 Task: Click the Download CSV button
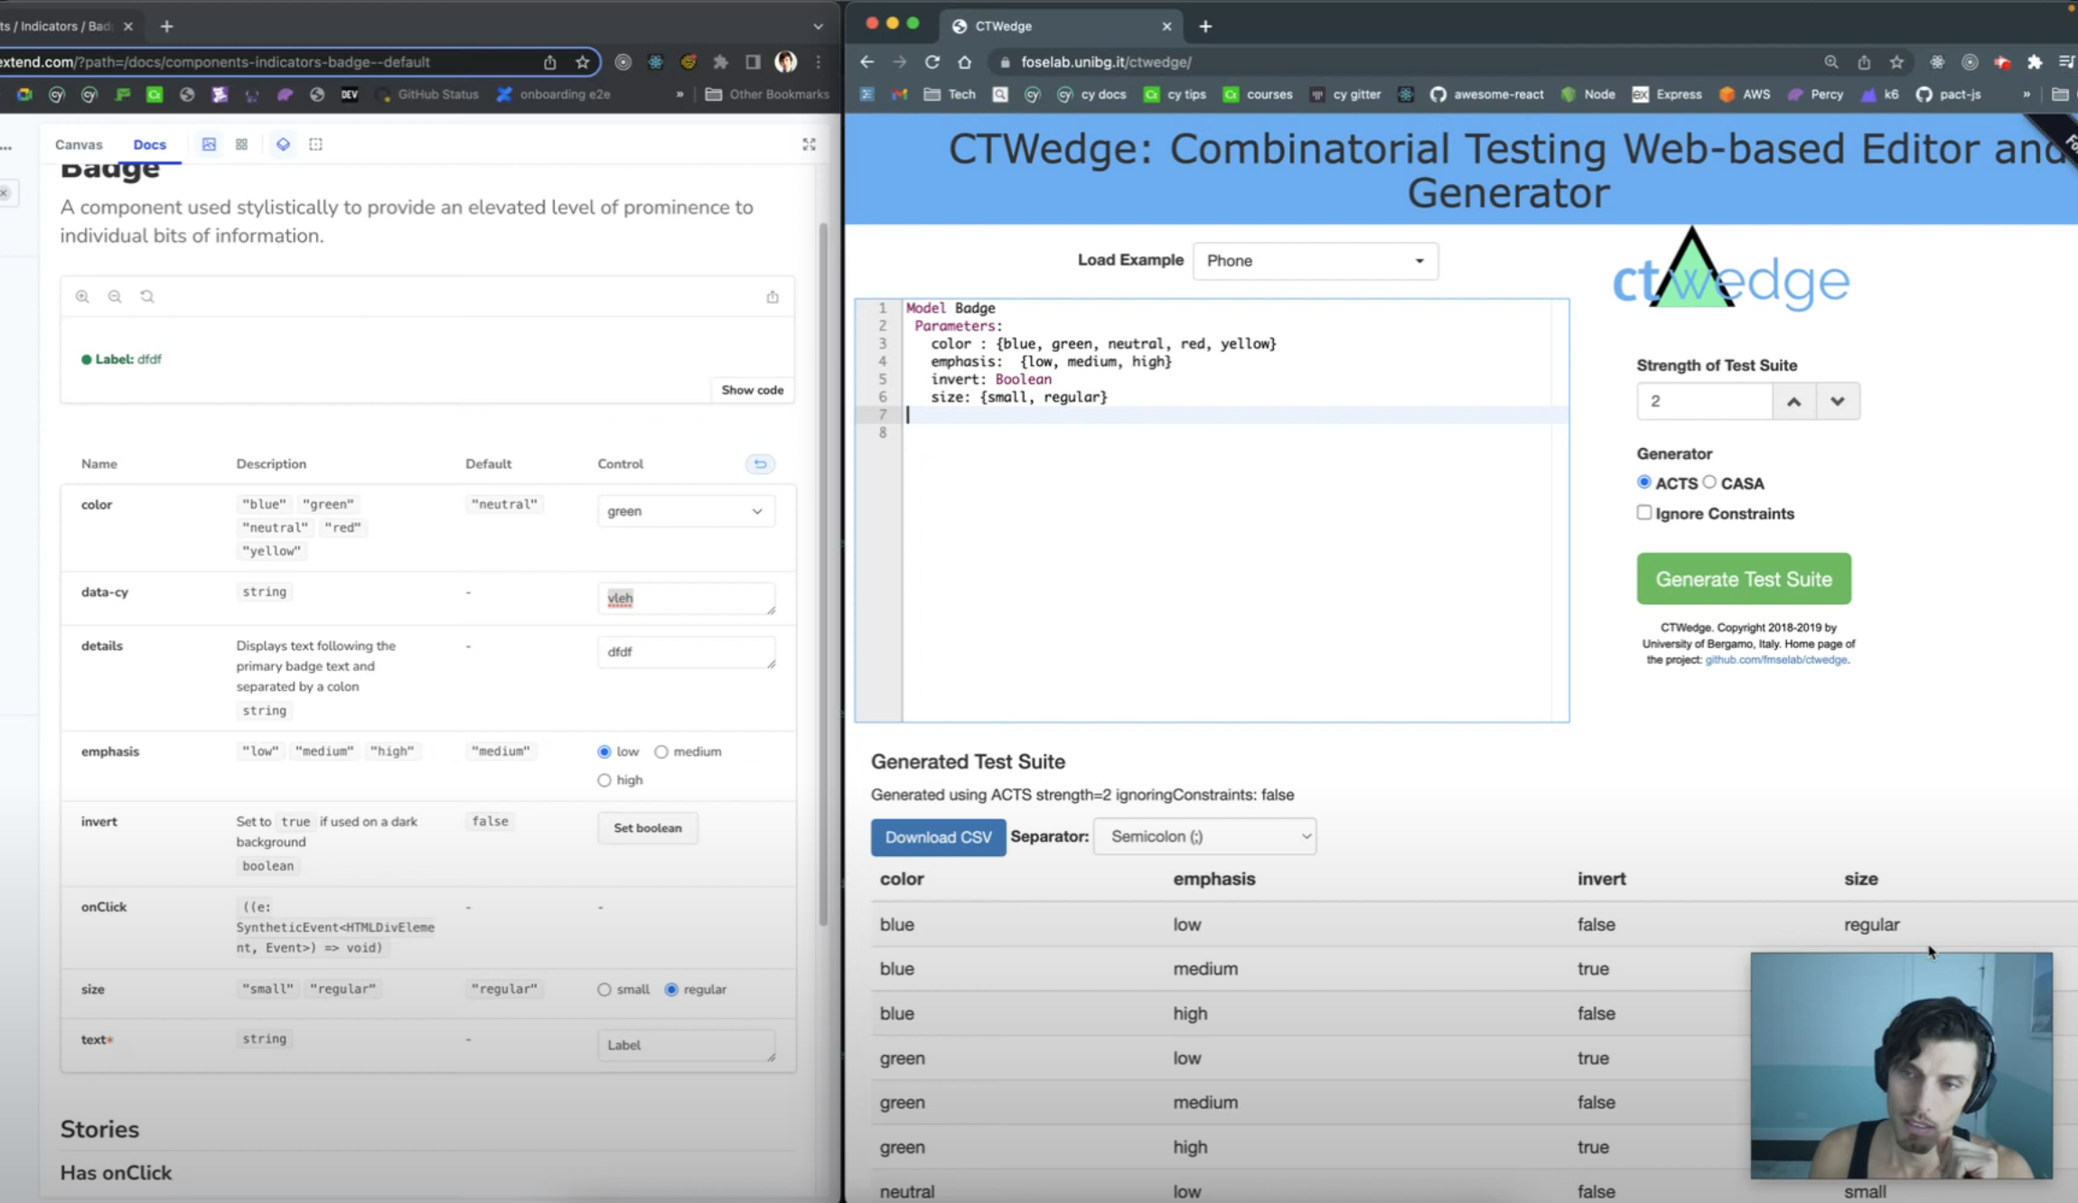pyautogui.click(x=938, y=837)
